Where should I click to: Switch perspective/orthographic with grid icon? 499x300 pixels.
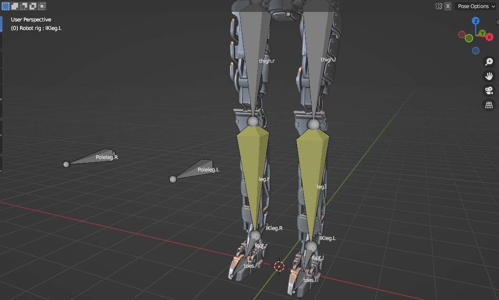489,105
